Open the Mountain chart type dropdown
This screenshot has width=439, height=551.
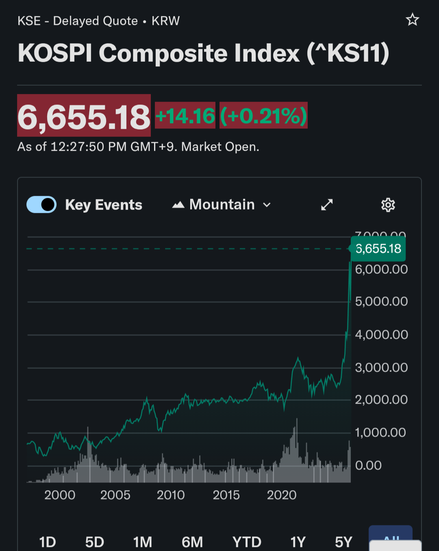(222, 205)
